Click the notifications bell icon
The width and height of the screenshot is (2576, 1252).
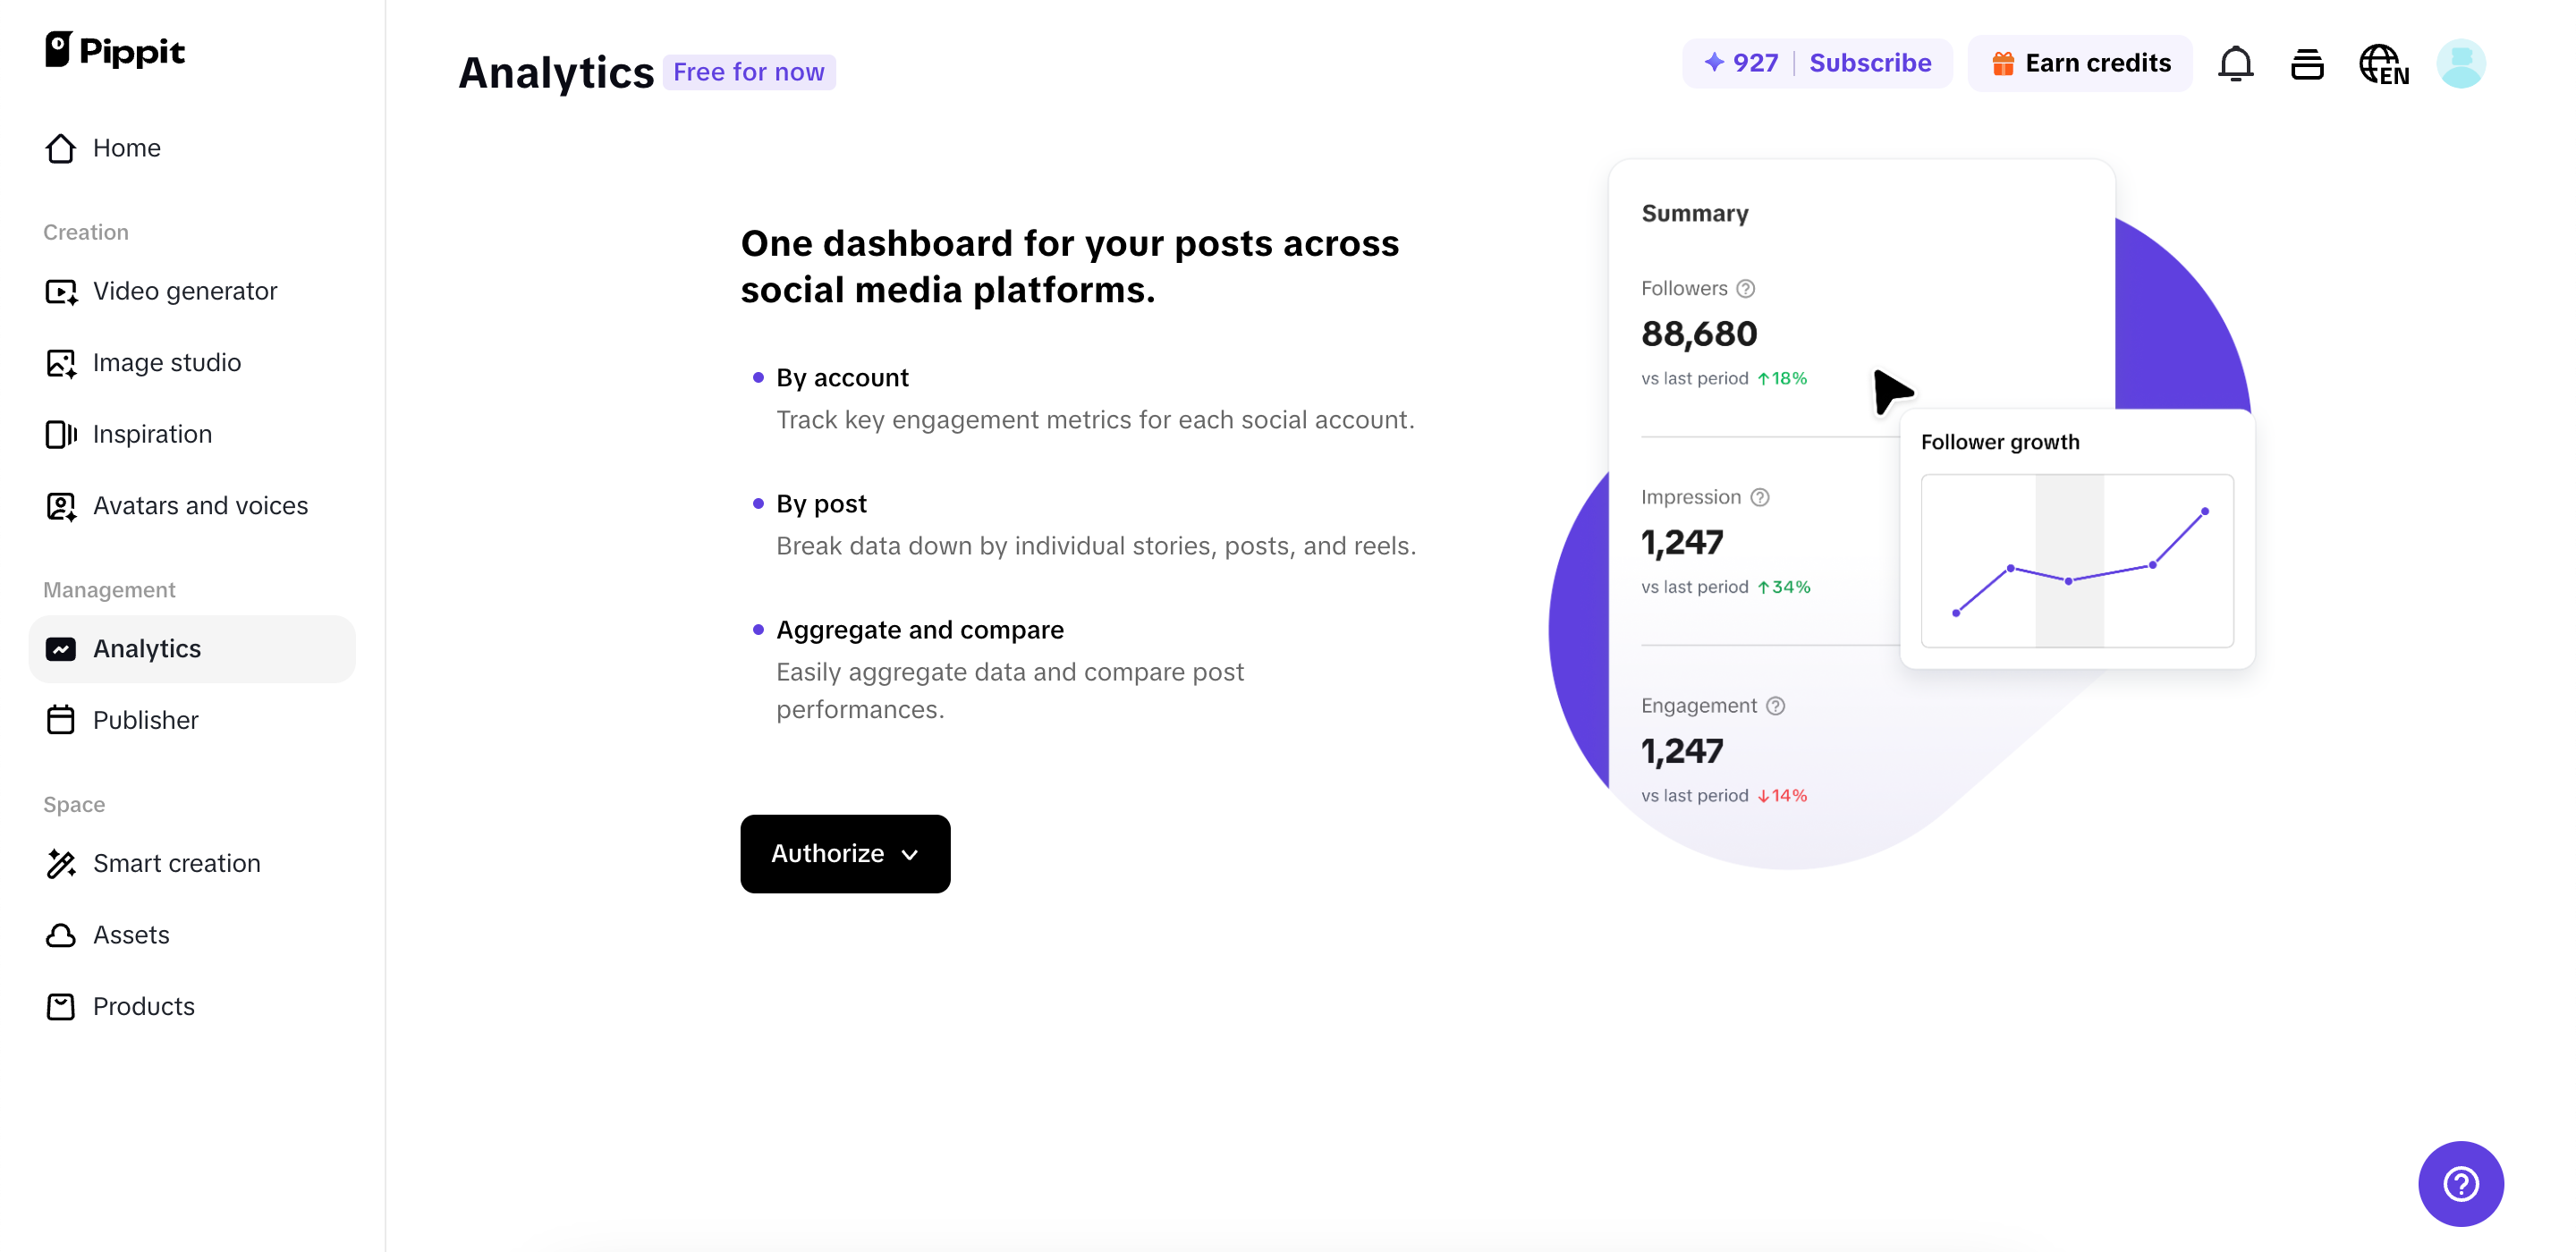[2236, 63]
